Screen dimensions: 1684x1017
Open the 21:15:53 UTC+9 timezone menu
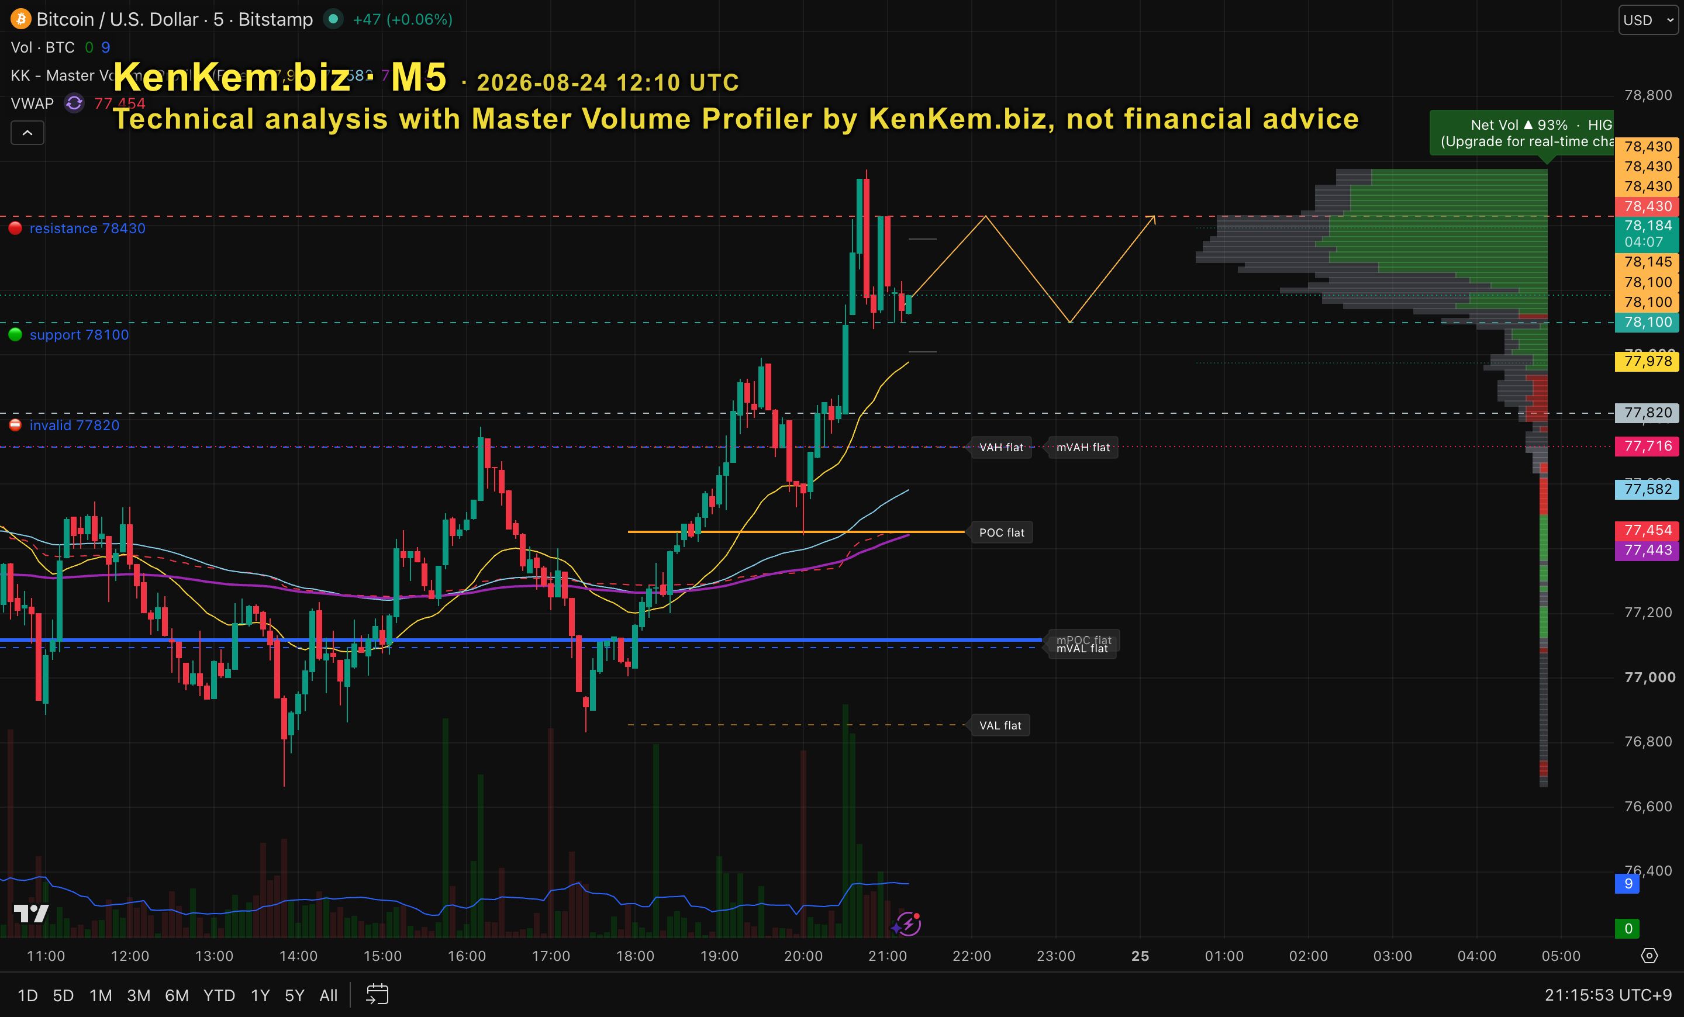[x=1608, y=995]
